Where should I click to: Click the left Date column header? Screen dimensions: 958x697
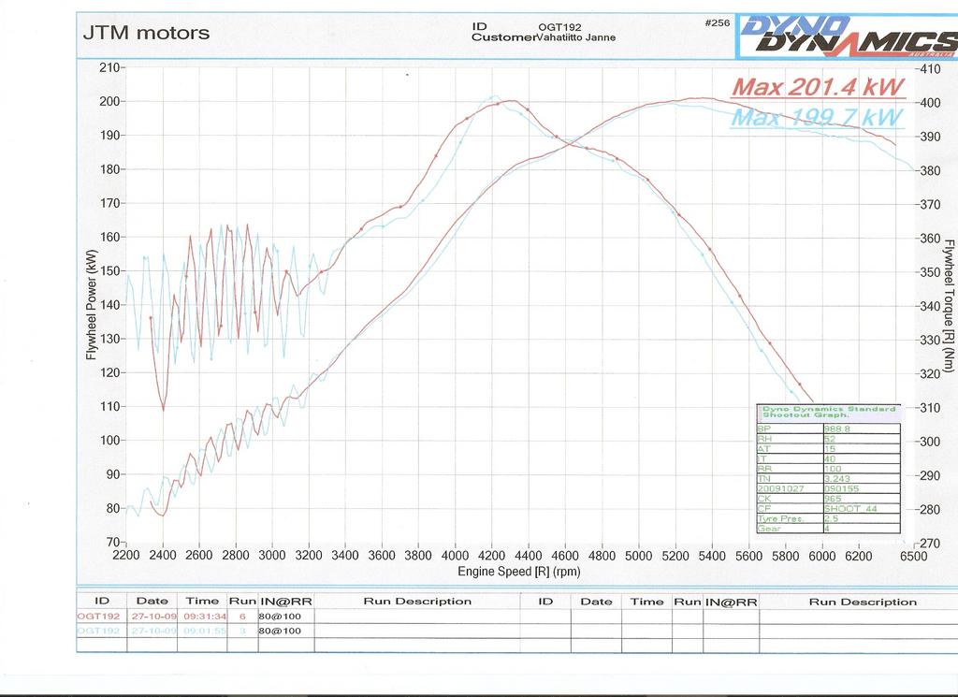[152, 601]
